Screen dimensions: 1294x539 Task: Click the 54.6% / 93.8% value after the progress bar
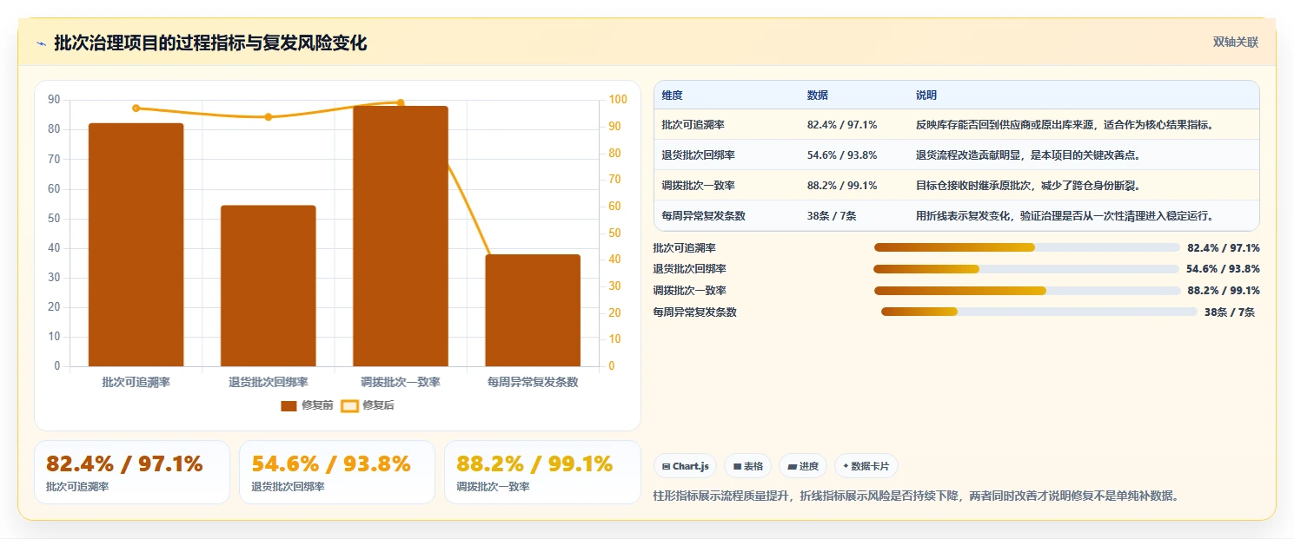pyautogui.click(x=1223, y=269)
